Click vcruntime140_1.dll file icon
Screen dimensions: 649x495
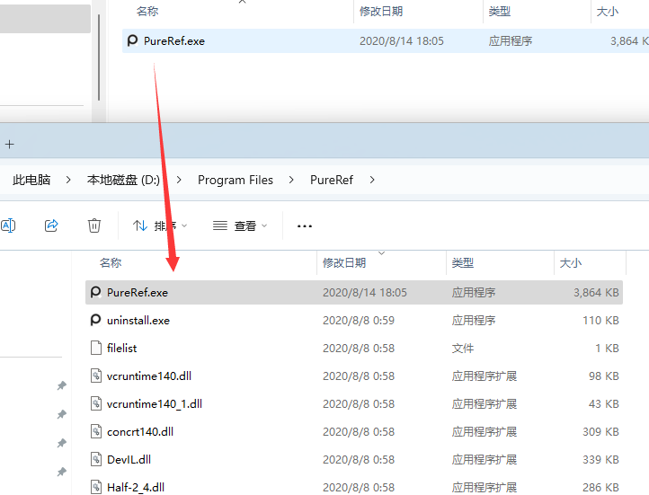(96, 403)
